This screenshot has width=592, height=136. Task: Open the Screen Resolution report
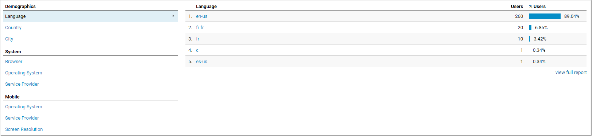[x=24, y=129]
